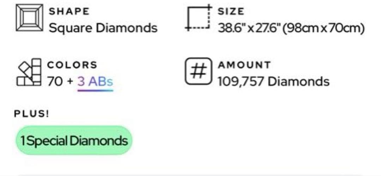The image size is (381, 176).
Task: Open the 3 ABs link
Action: point(95,81)
